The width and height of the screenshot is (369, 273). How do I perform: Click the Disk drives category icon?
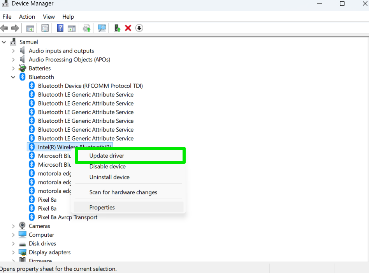click(22, 244)
